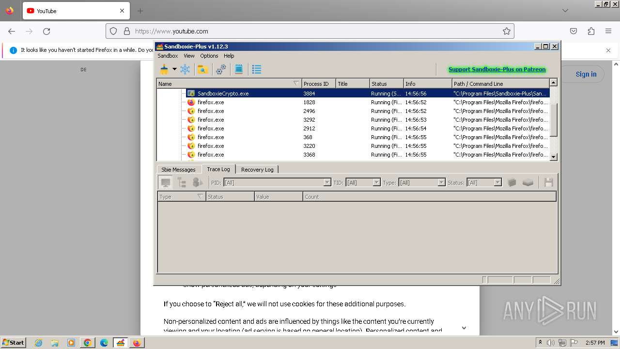Click the dark gray cube trace icon
The height and width of the screenshot is (349, 620).
pyautogui.click(x=512, y=183)
